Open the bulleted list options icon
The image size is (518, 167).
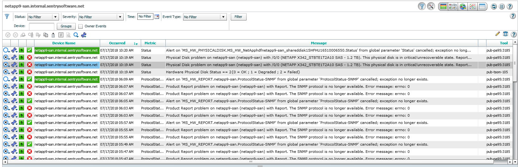pyautogui.click(x=502, y=7)
